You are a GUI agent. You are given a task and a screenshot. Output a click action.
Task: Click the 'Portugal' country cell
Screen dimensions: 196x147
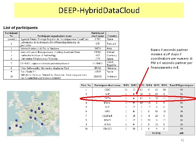click(x=111, y=44)
